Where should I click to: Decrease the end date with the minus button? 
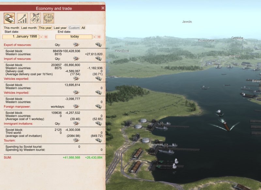pos(94,37)
